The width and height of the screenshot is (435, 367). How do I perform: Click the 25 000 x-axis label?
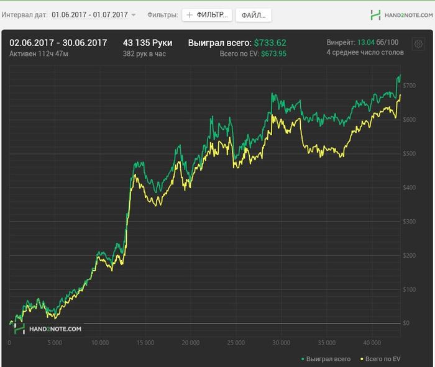click(236, 343)
